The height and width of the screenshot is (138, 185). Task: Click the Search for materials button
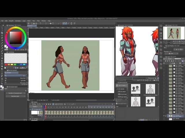point(121,85)
